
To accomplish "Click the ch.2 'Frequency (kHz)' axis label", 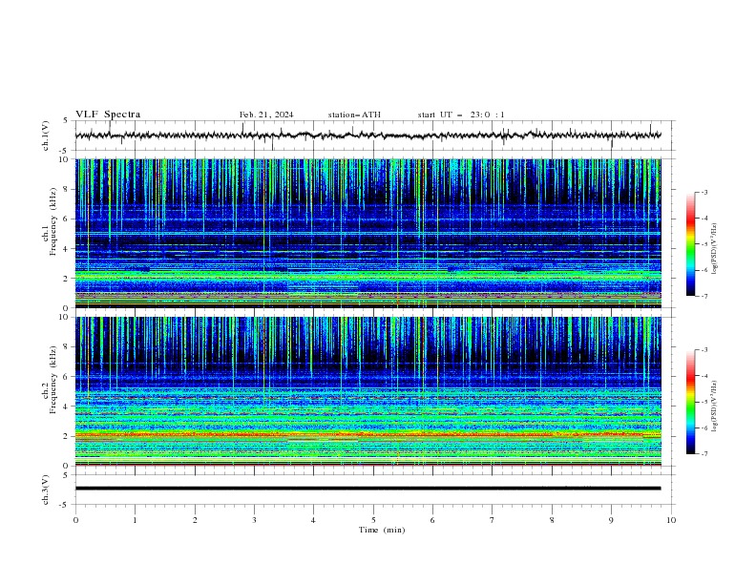I will click(53, 379).
